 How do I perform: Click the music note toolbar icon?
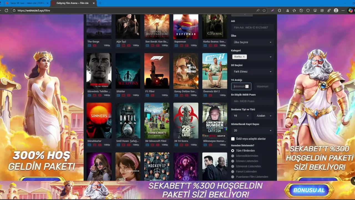click(287, 10)
